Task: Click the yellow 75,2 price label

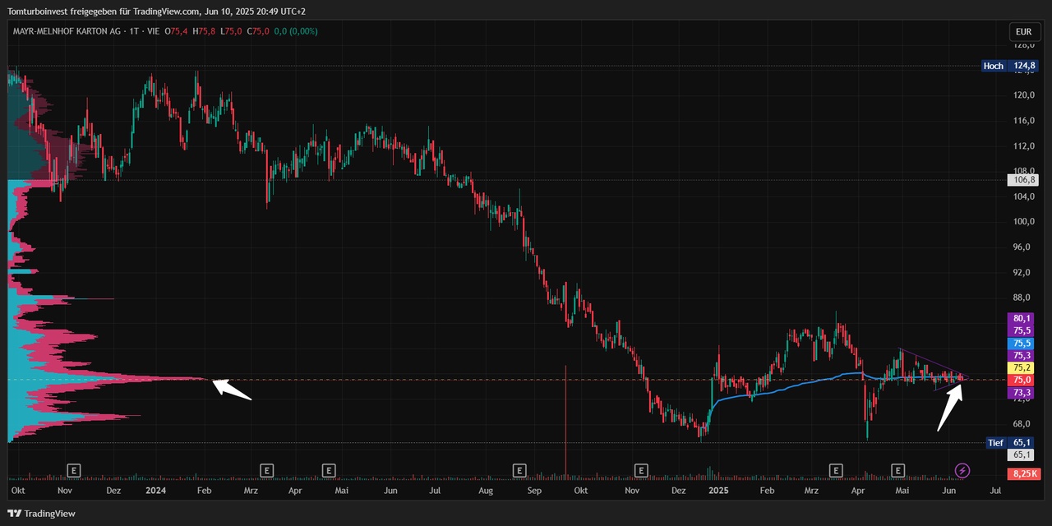Action: (x=1022, y=367)
